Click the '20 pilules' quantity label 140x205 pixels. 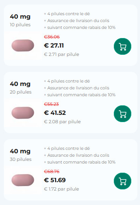click(20, 92)
